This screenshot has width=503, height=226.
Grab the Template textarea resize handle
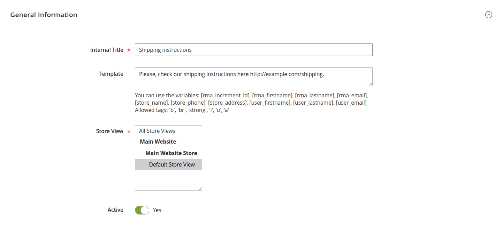(371, 84)
